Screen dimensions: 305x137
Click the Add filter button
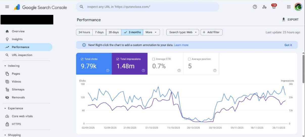212,32
